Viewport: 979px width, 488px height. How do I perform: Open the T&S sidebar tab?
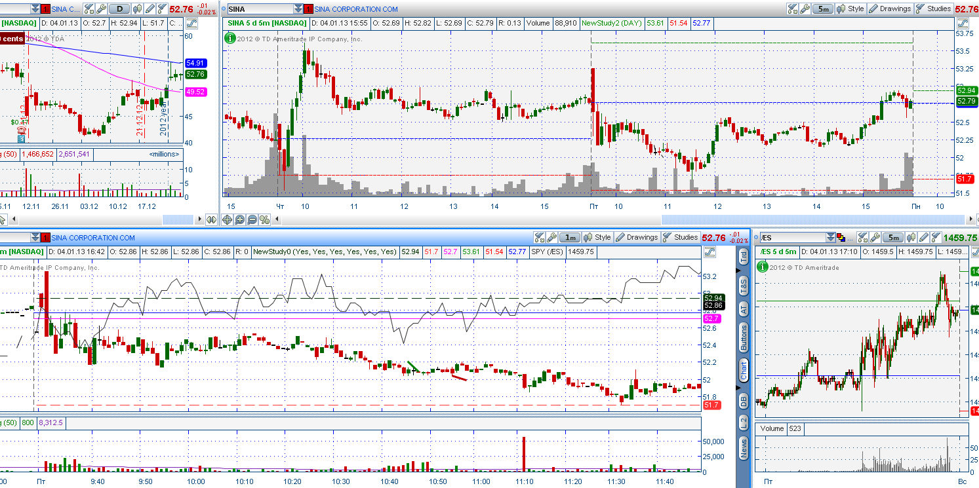(x=744, y=285)
